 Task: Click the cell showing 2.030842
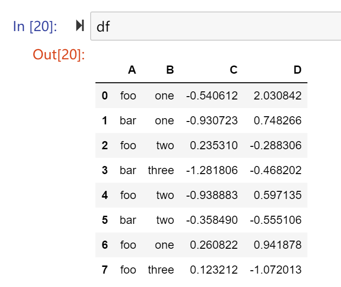(x=278, y=96)
